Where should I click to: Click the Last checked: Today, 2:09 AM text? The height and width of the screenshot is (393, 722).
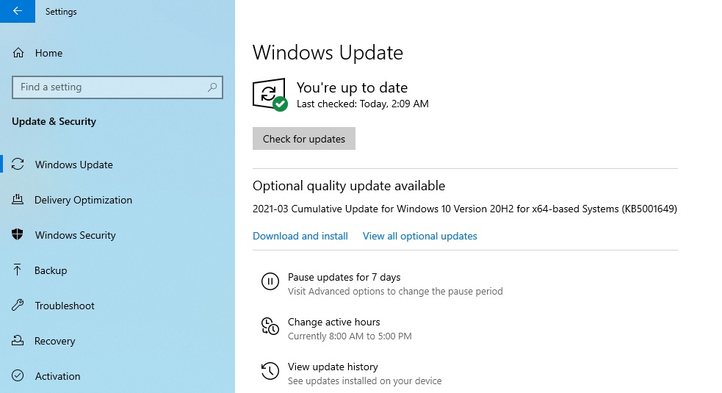362,104
